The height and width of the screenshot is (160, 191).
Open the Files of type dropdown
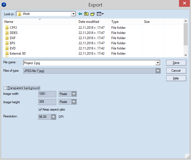click(x=157, y=71)
